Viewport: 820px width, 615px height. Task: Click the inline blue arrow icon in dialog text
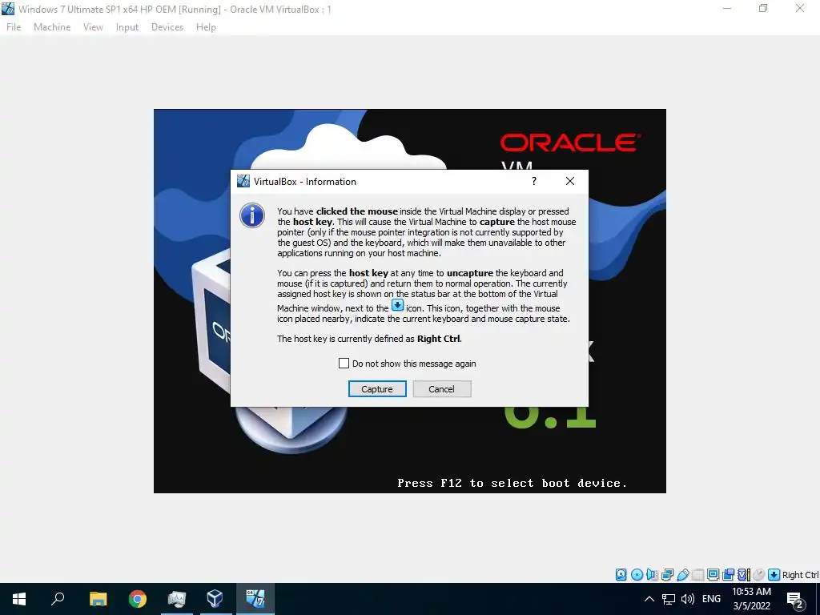click(x=397, y=305)
